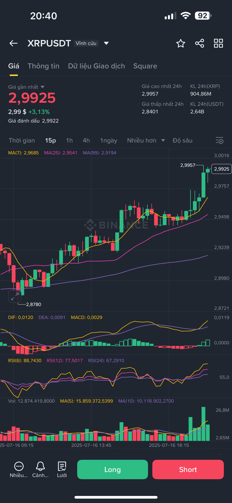Tap the 2,8780 chart low marker
Viewport: 232px width, 503px height.
pos(33,304)
